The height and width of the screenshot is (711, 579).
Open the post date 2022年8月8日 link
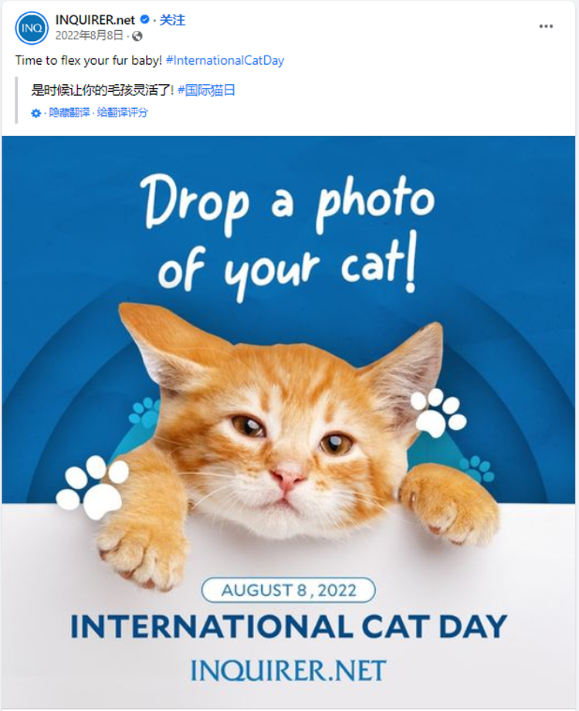click(x=89, y=36)
